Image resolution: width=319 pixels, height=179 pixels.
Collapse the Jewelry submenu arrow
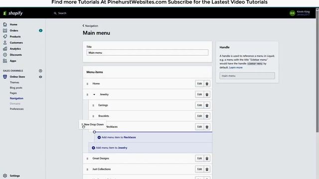(94, 94)
